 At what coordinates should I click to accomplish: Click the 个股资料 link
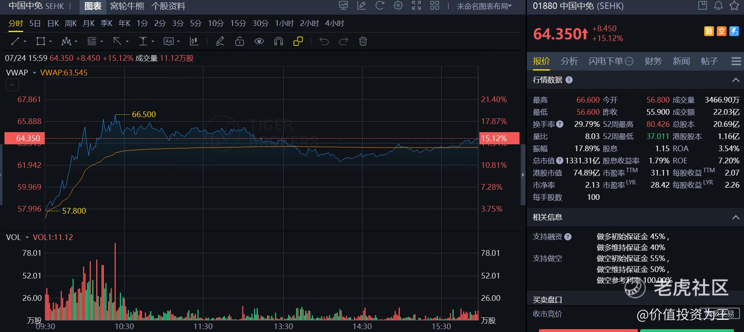tap(168, 6)
